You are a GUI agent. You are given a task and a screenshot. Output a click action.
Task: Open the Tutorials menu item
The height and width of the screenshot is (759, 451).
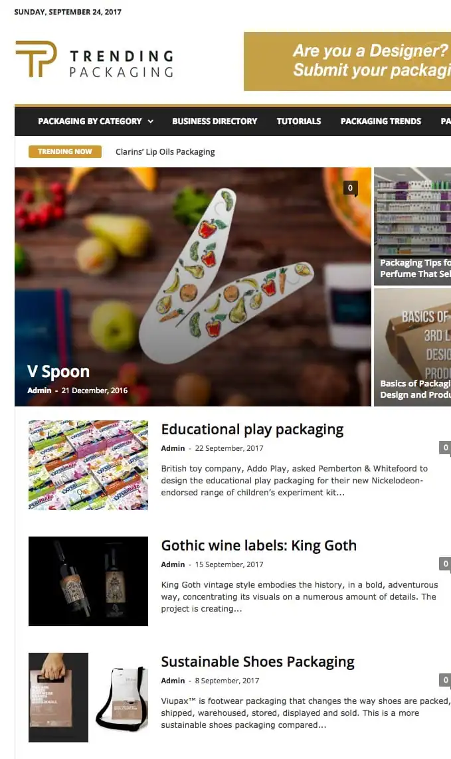(x=299, y=121)
